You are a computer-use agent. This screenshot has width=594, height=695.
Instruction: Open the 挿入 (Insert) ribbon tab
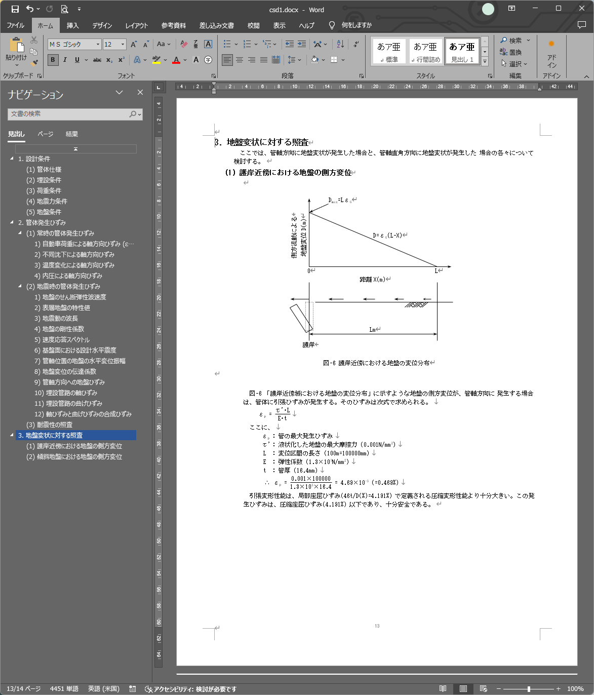[72, 25]
